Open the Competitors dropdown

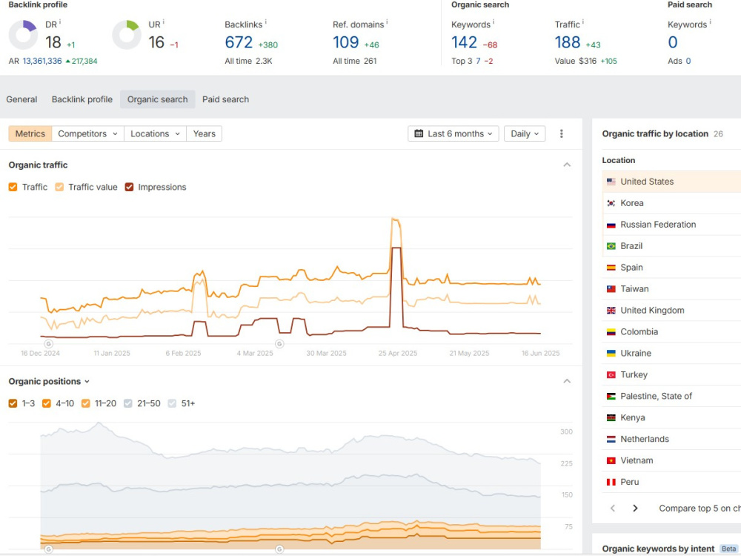pos(88,133)
